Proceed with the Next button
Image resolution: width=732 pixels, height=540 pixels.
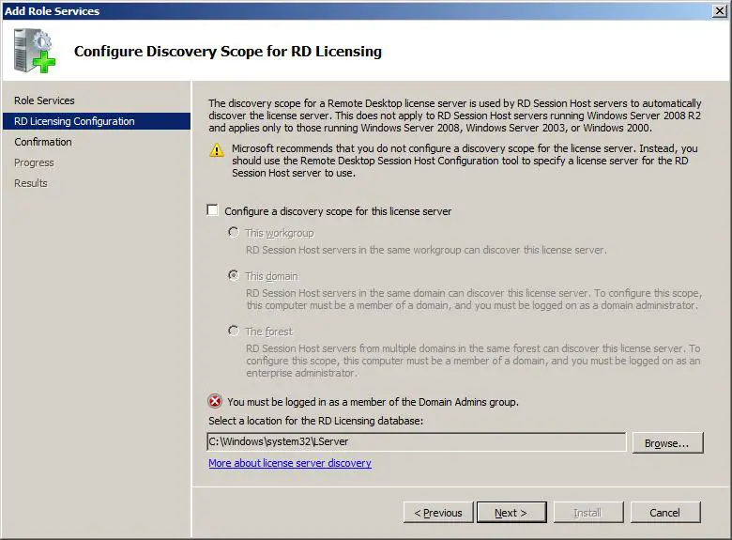511,513
